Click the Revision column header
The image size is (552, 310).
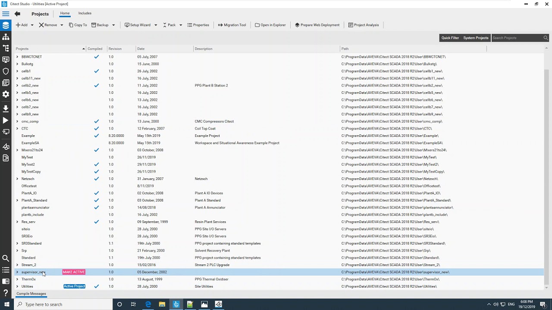[x=121, y=49]
